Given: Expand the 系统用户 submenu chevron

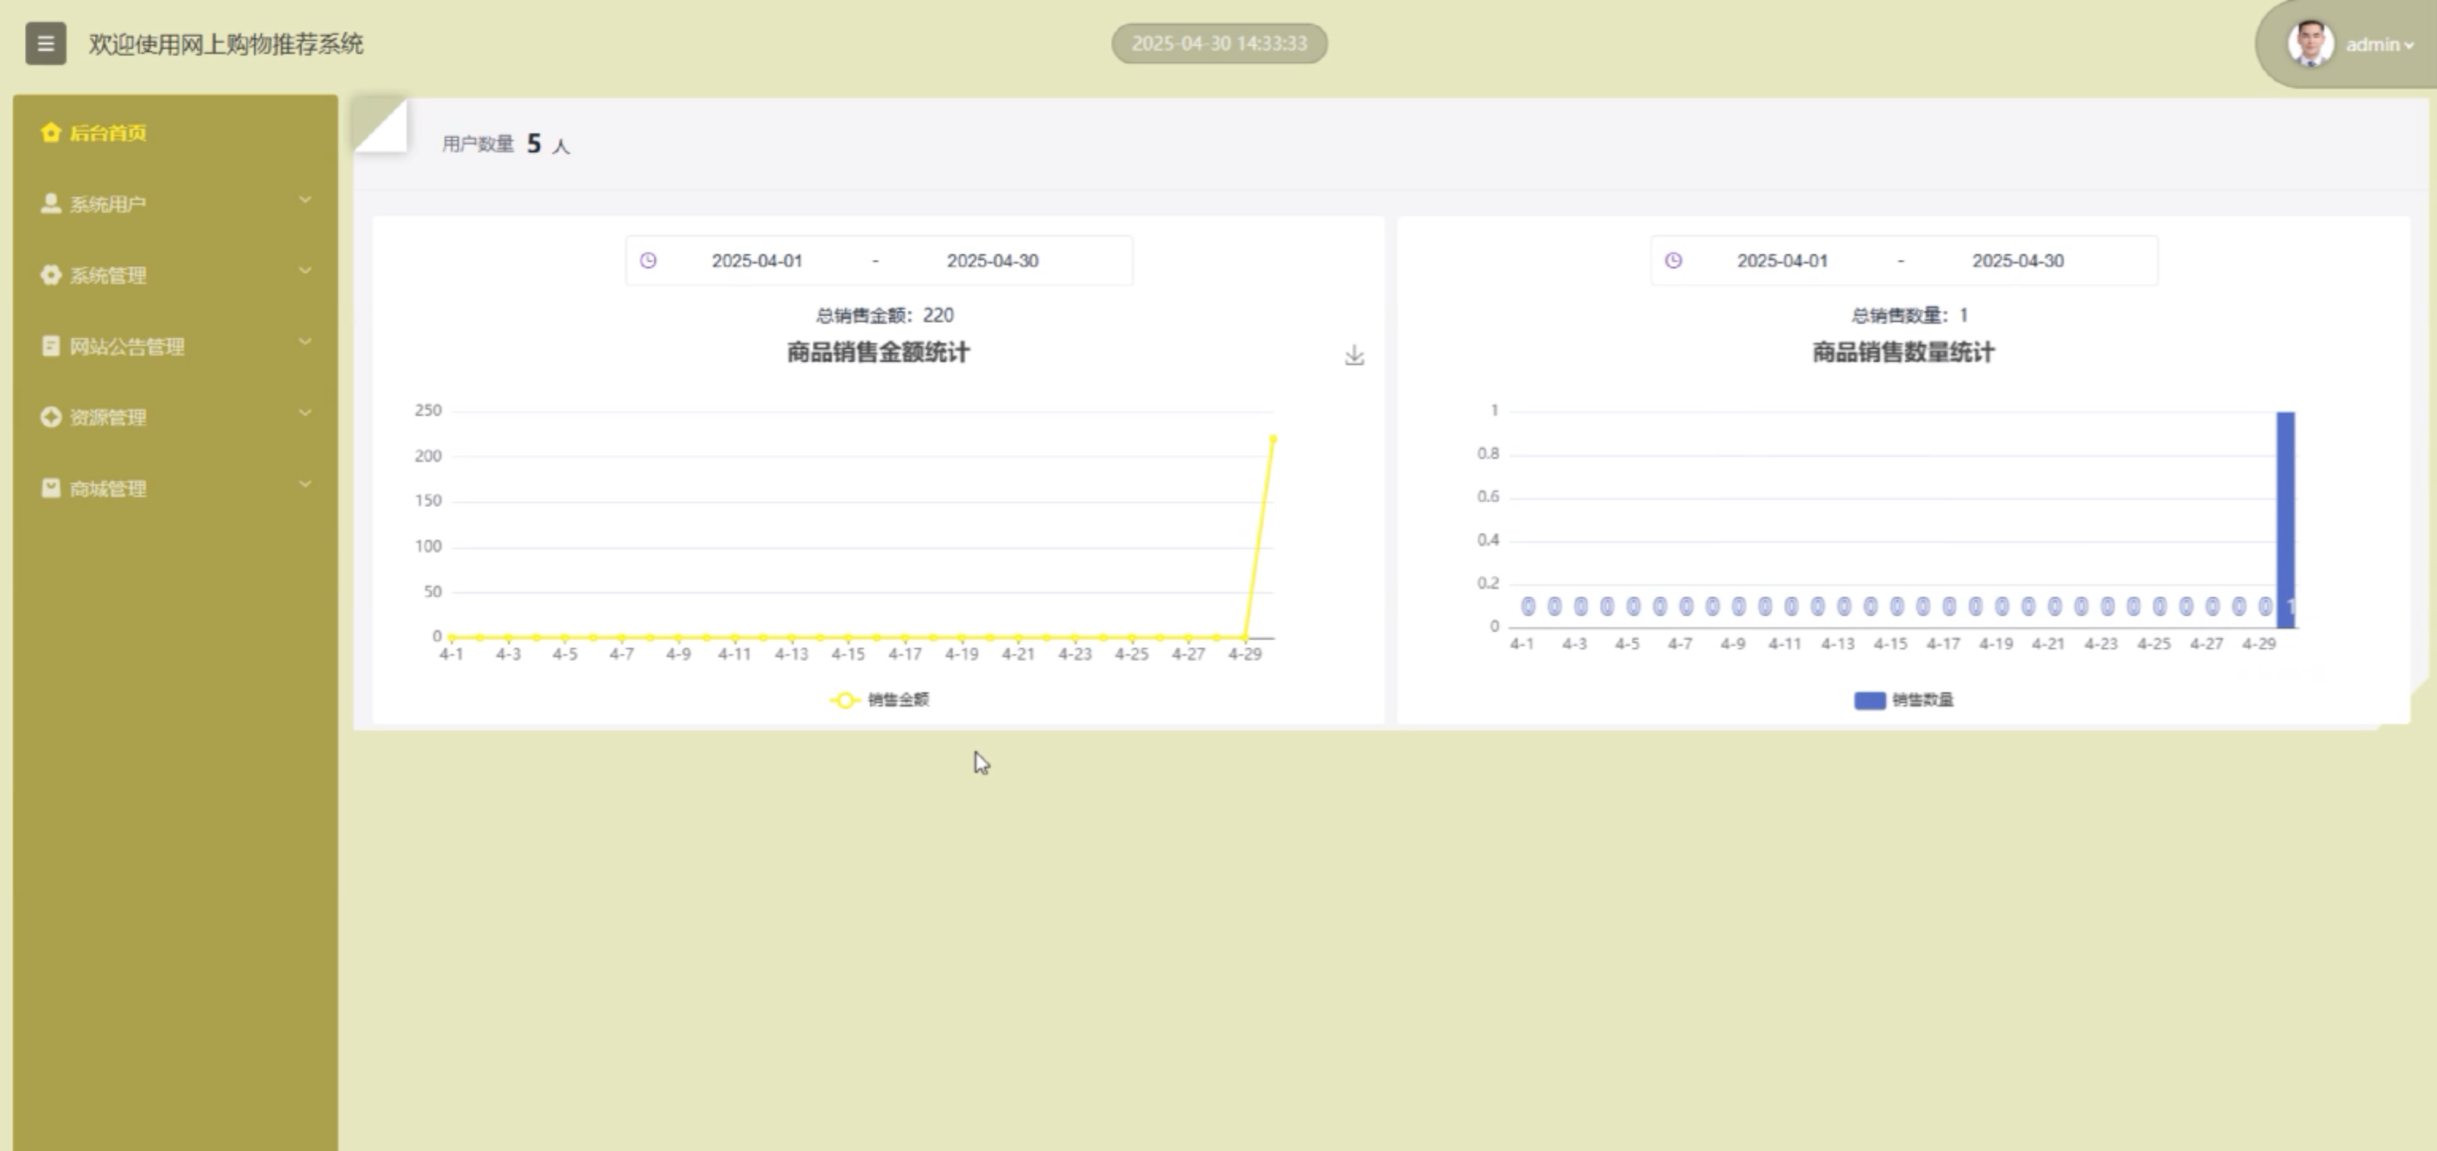Looking at the screenshot, I should 305,201.
